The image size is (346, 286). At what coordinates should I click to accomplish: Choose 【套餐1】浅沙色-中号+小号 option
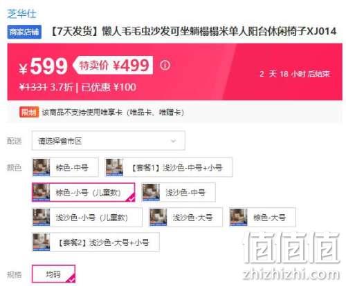[x=169, y=167]
